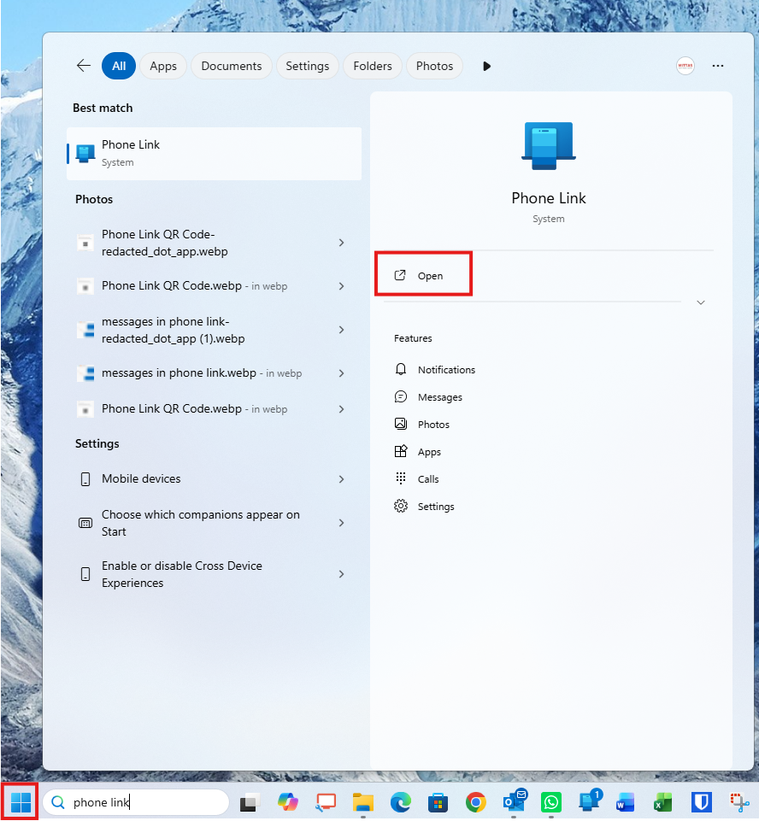
Task: Click the taskbar search box containing phone link
Action: pos(136,802)
